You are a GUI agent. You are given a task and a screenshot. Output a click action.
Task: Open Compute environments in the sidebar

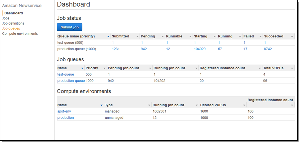(20, 34)
